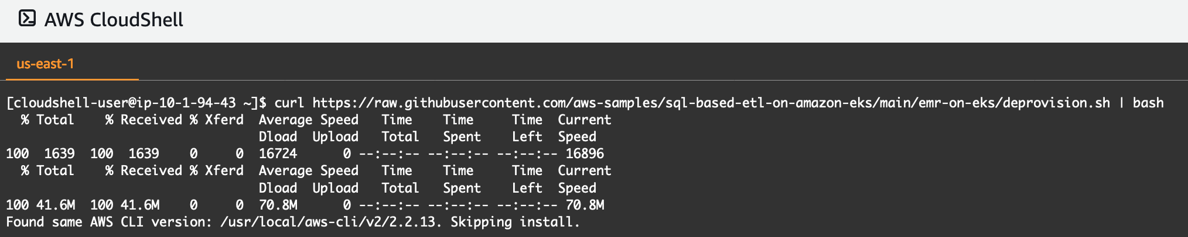This screenshot has height=237, width=1188.
Task: Click the second 'Upload' column label
Action: click(x=336, y=188)
